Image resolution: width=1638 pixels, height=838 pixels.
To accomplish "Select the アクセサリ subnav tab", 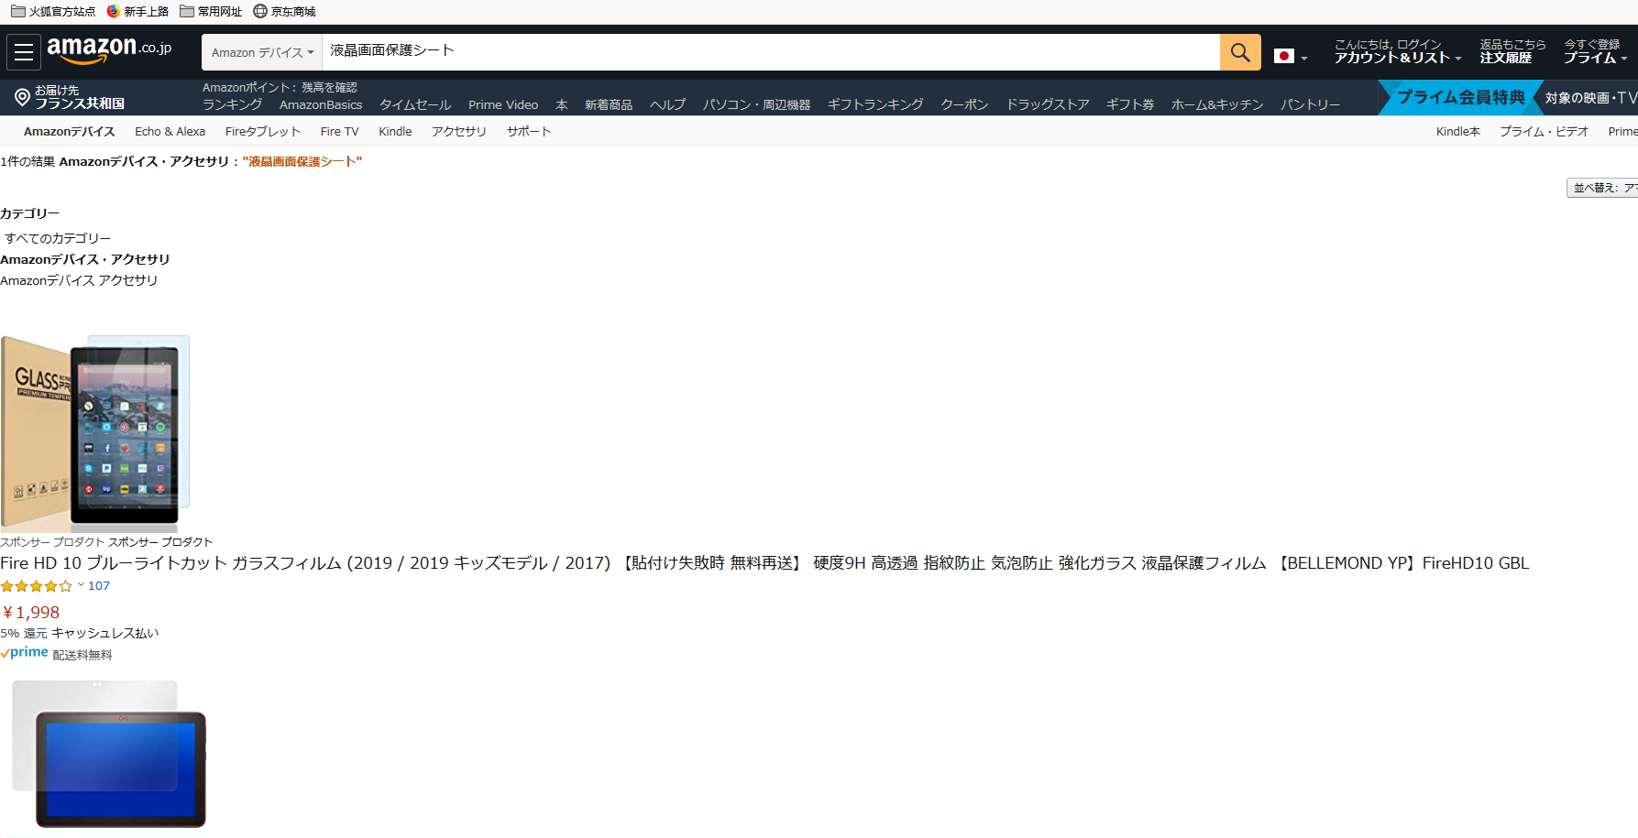I will coord(458,131).
